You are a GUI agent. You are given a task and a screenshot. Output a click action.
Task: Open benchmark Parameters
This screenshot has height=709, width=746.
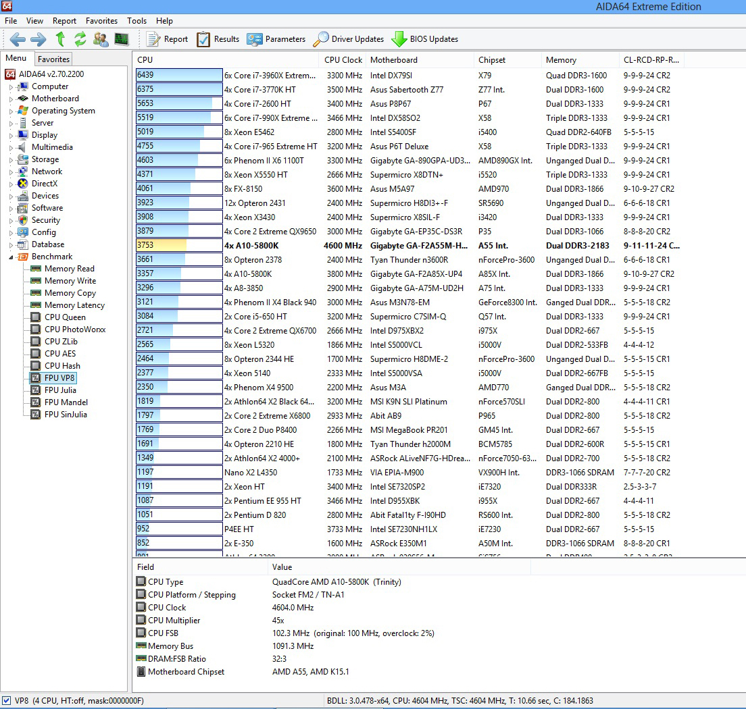(276, 39)
